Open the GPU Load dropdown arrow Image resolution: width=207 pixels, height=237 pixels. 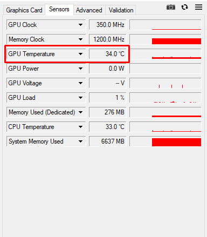click(80, 98)
